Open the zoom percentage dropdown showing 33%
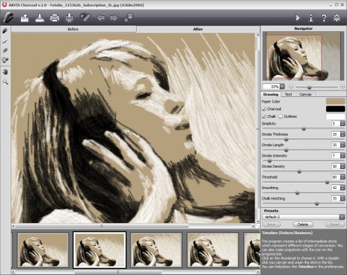Screen dimensions: 347x275 click(x=282, y=87)
